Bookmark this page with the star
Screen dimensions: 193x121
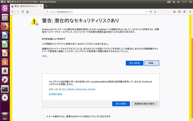tap(155, 12)
